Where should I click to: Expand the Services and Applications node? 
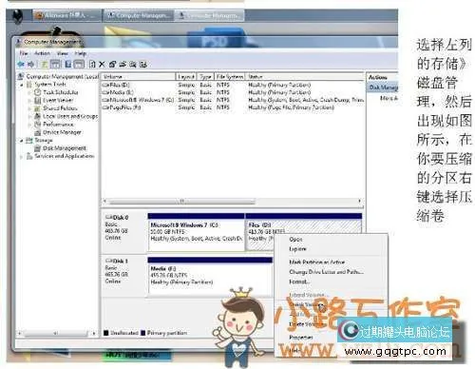coord(22,156)
